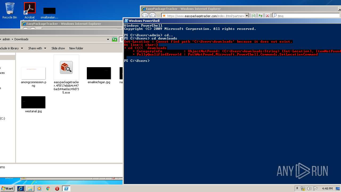
Task: Launch Windows Media Player from taskbar
Action: tap(39, 189)
